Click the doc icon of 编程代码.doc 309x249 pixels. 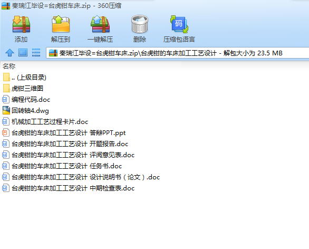6,99
